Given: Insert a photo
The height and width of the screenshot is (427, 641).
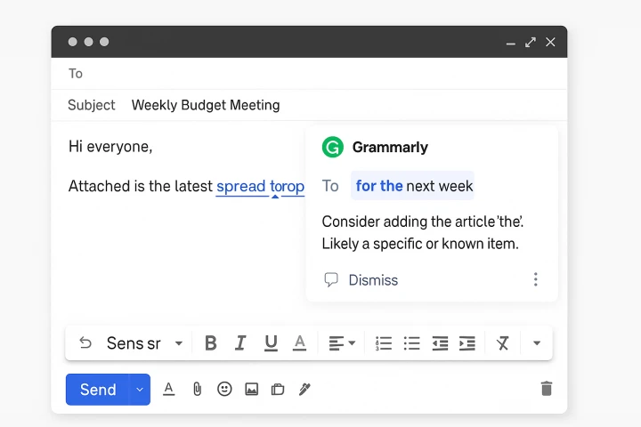Looking at the screenshot, I should (251, 389).
